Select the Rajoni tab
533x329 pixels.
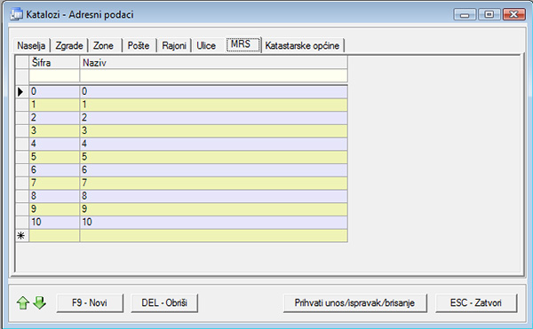[174, 45]
